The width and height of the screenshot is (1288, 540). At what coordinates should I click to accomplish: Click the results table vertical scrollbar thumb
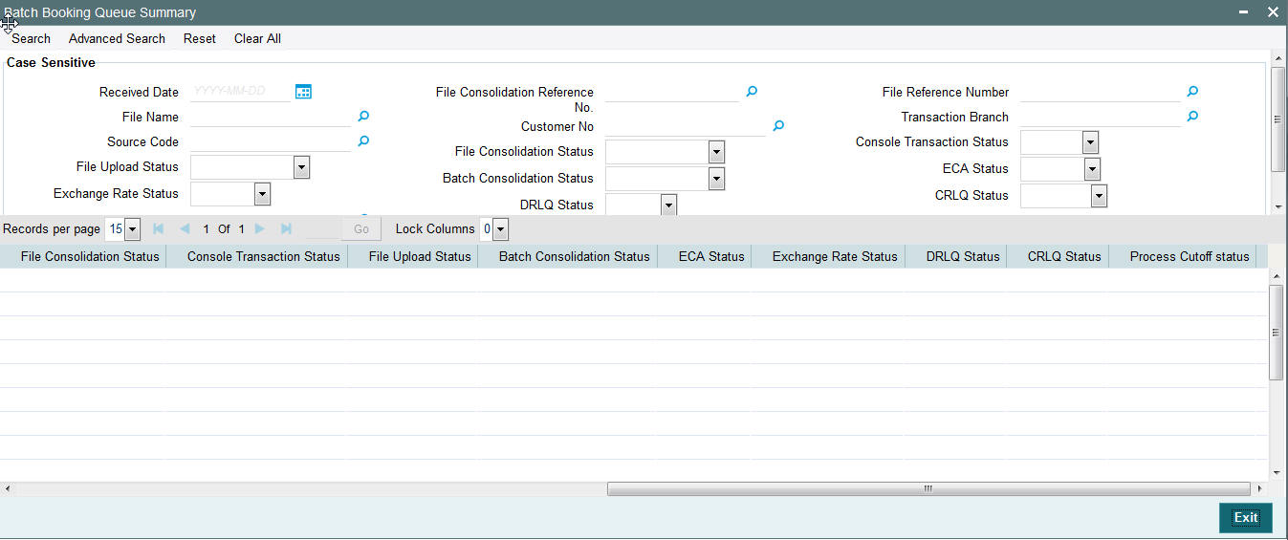tap(1277, 333)
